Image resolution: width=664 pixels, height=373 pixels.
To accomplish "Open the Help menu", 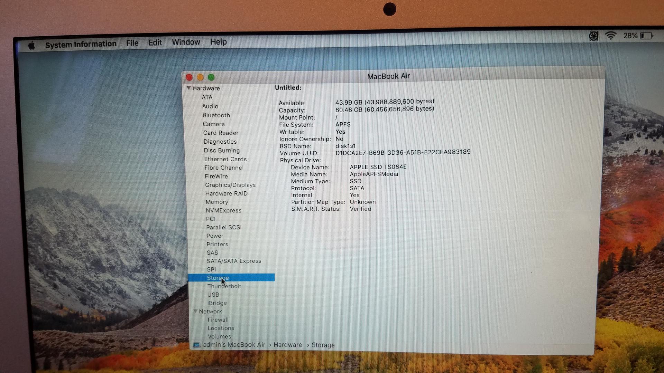I will click(219, 42).
